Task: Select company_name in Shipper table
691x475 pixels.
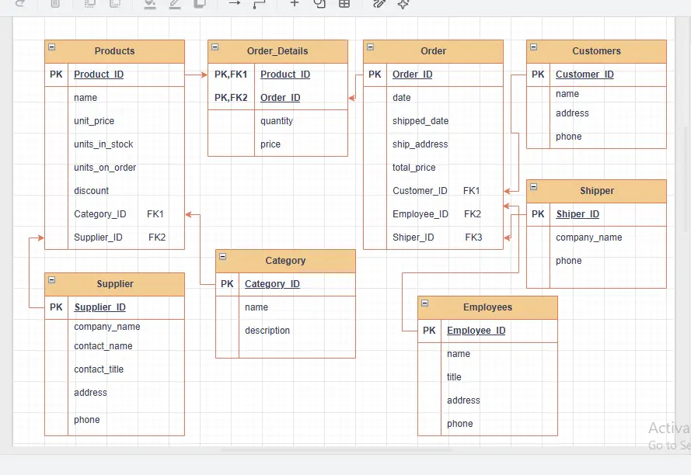Action: (x=588, y=237)
